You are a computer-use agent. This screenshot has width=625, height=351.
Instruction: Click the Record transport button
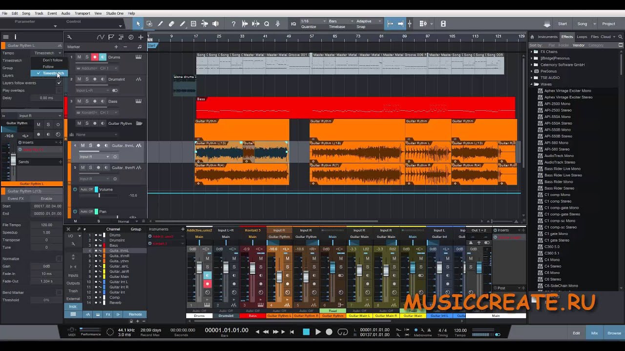329,332
